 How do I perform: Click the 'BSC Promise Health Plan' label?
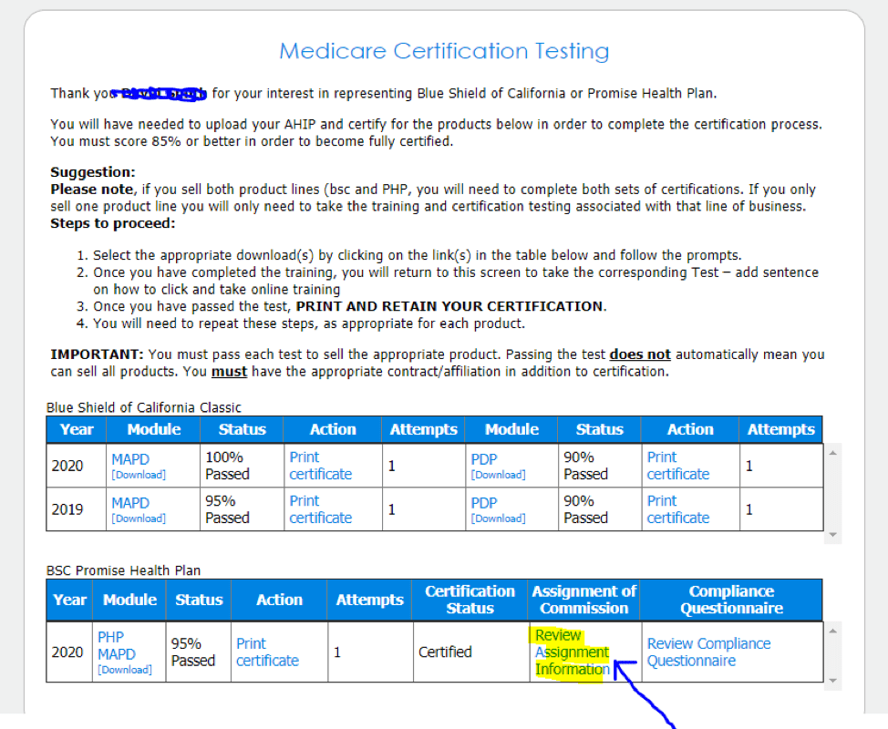pos(123,570)
